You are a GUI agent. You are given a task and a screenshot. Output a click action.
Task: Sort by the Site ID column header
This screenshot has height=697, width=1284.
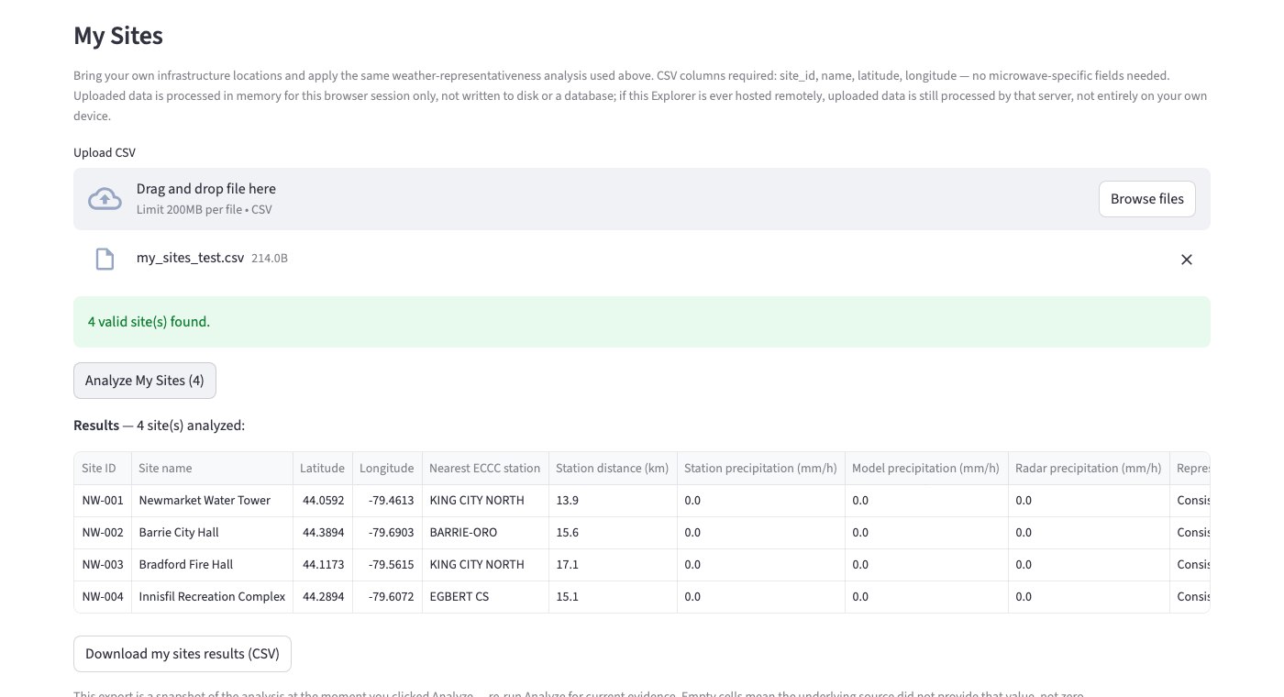tap(103, 468)
